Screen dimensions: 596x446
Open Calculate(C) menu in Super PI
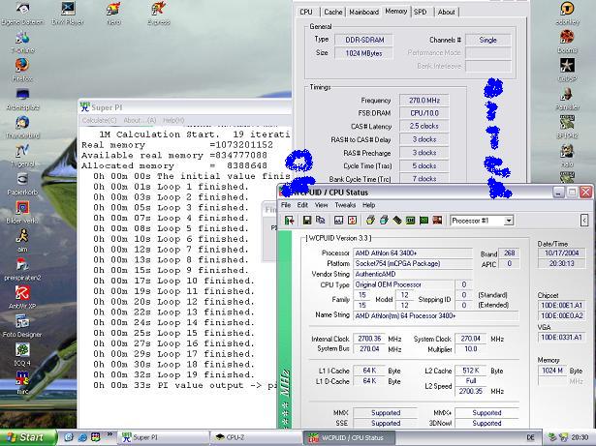(99, 120)
